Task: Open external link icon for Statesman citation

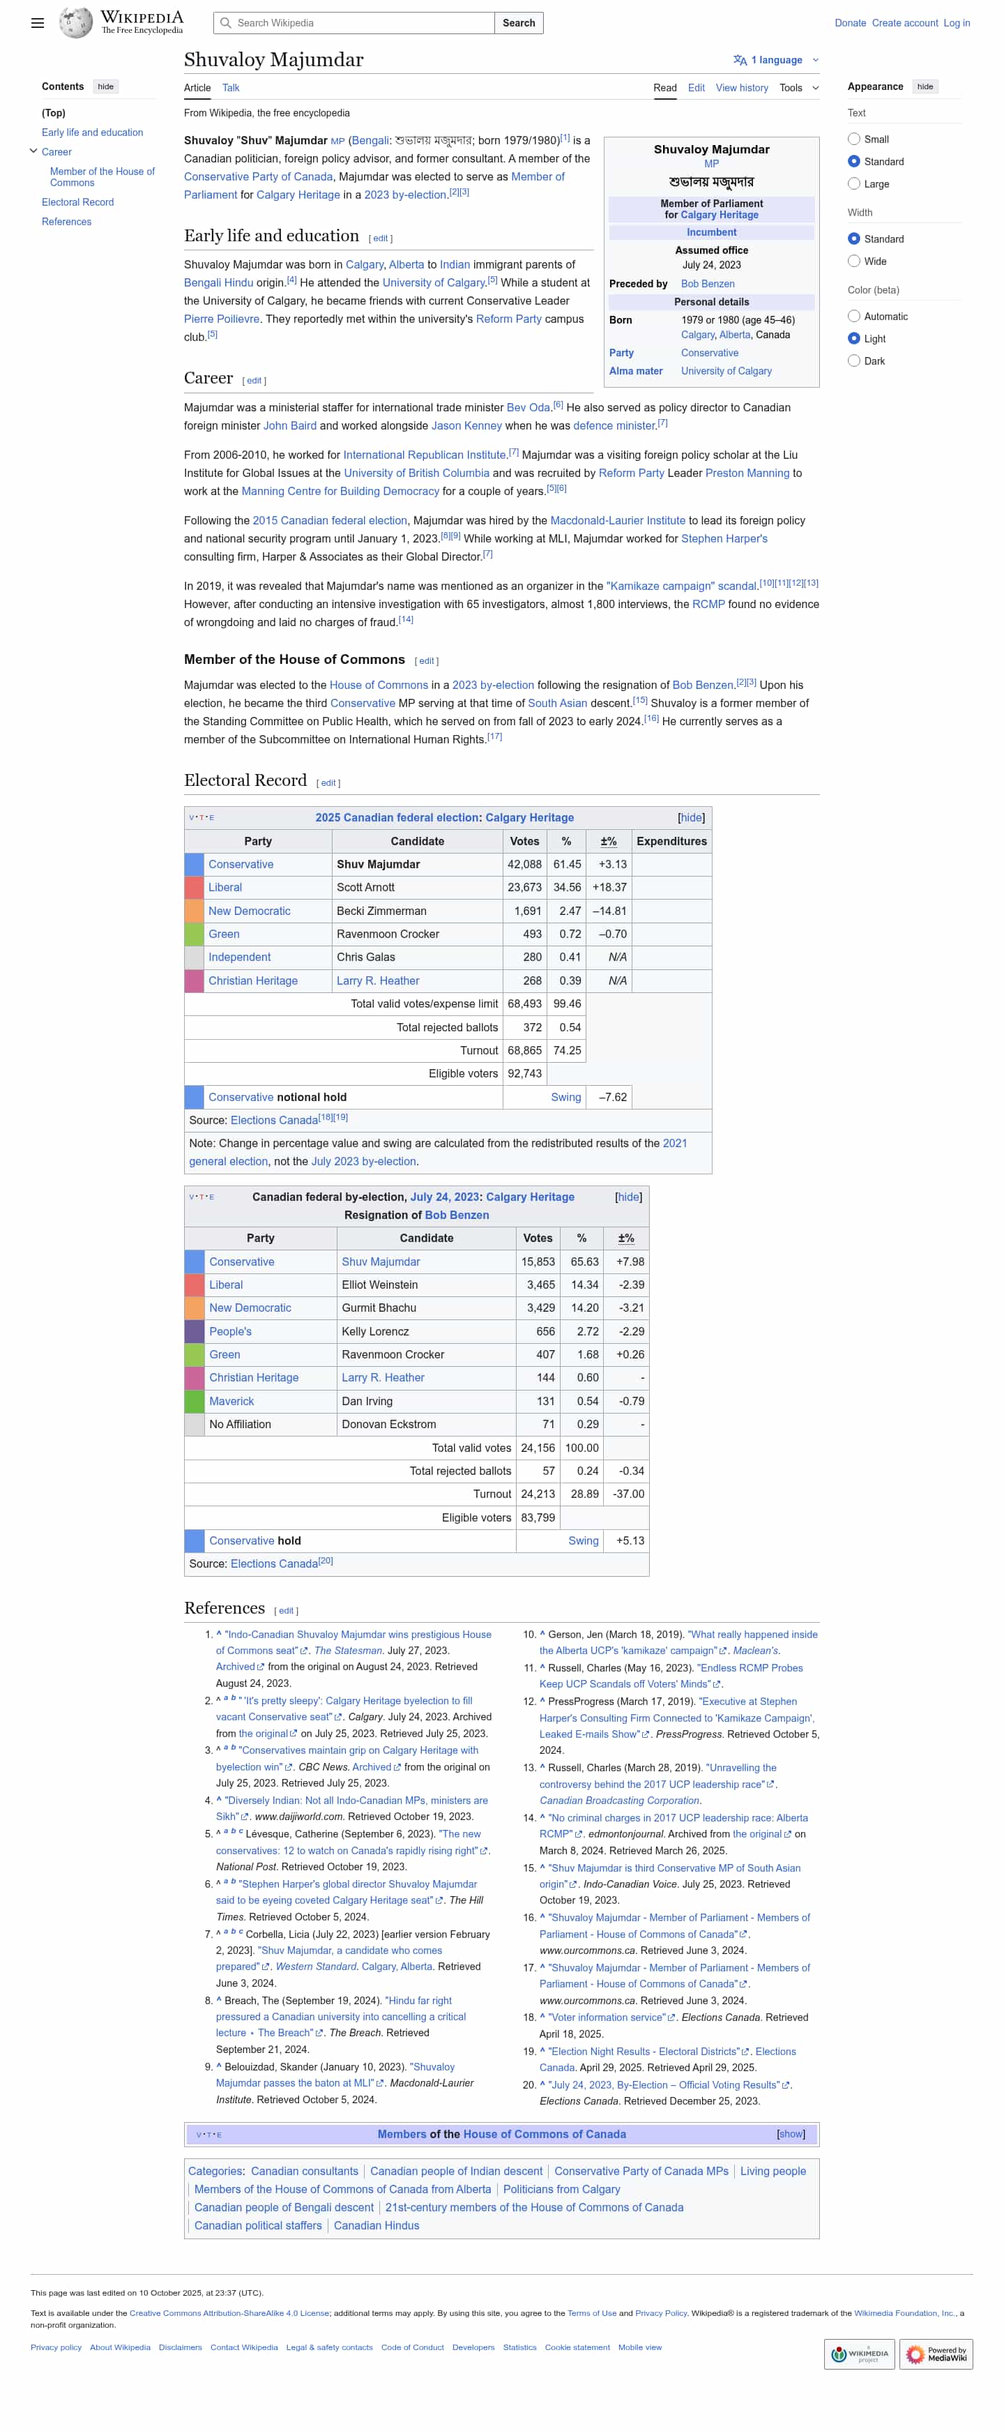Action: tap(304, 1651)
